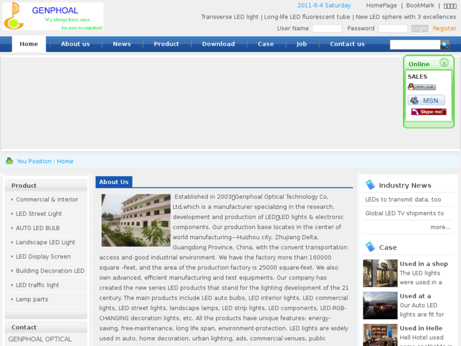Open LED traffic light category
Screen dimensions: 461x346
point(37,285)
